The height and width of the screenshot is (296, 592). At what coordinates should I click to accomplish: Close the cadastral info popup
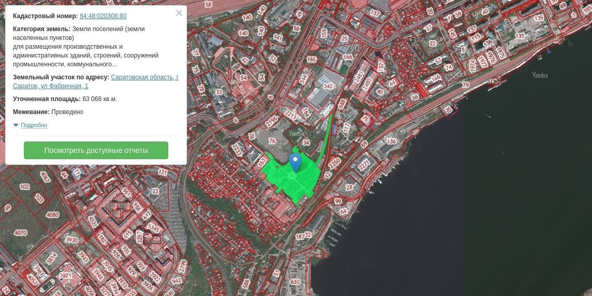(179, 13)
